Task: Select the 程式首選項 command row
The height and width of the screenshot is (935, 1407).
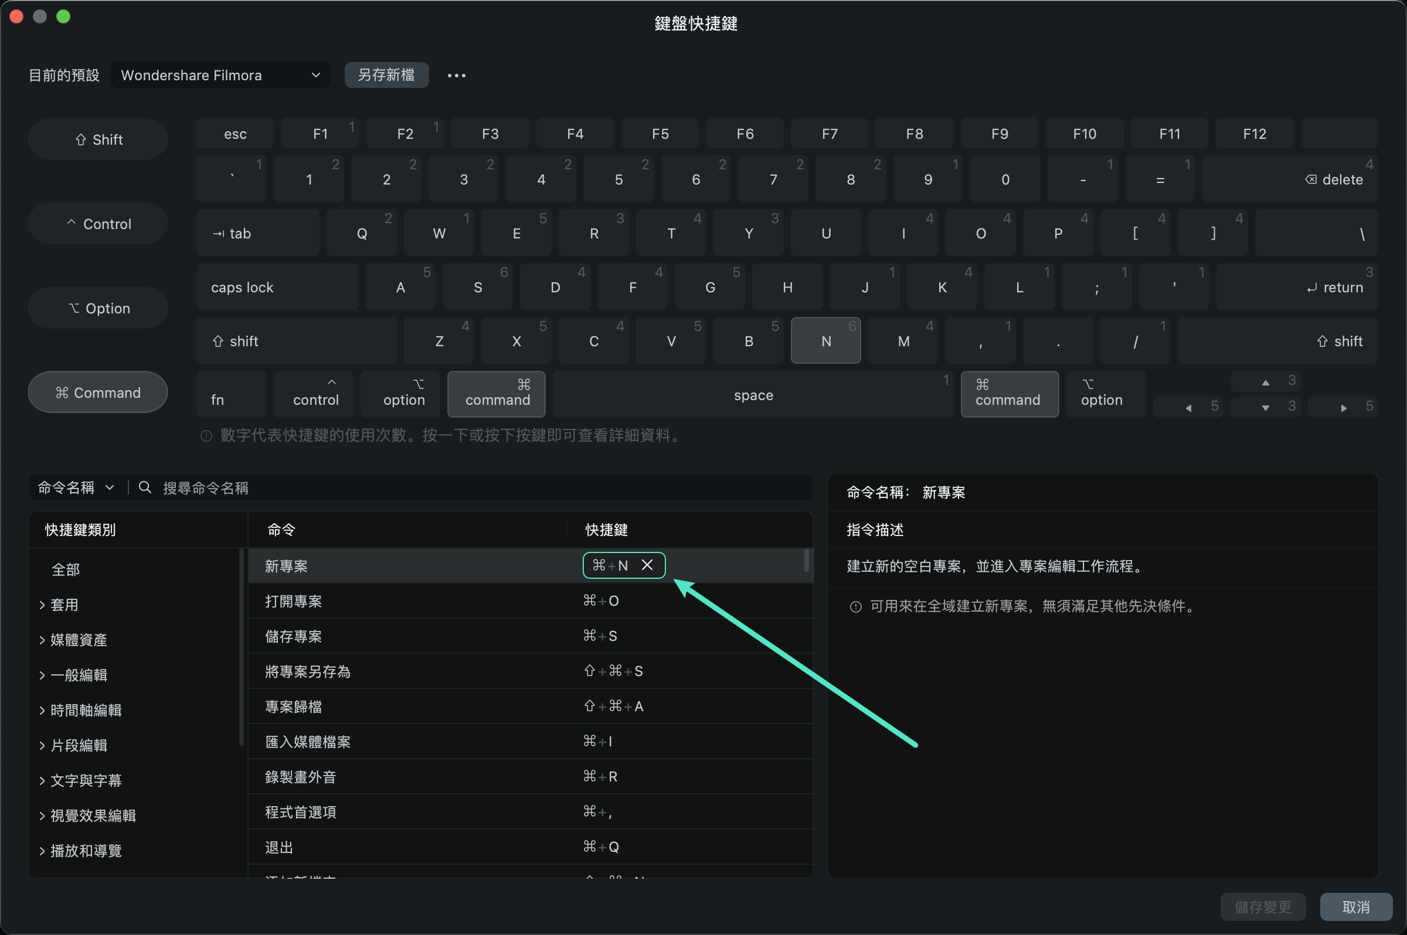Action: [530, 812]
